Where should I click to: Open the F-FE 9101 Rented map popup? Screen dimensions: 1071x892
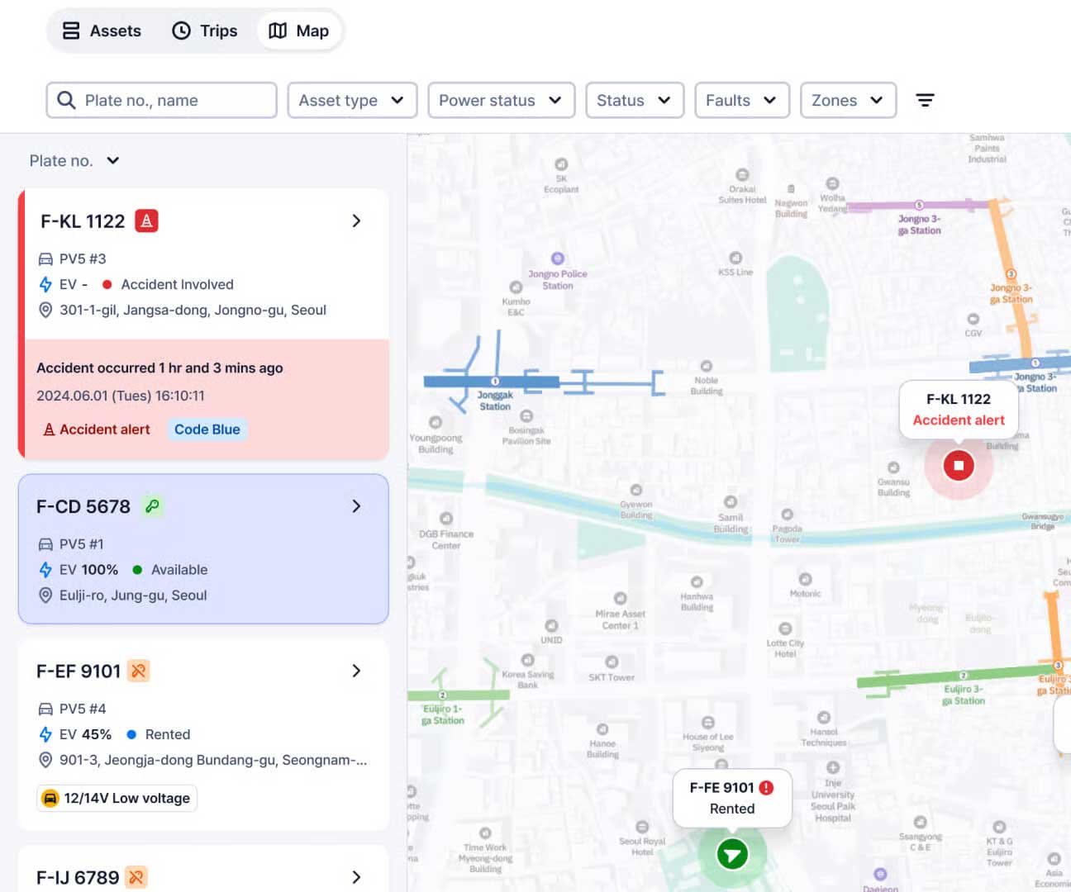point(731,798)
